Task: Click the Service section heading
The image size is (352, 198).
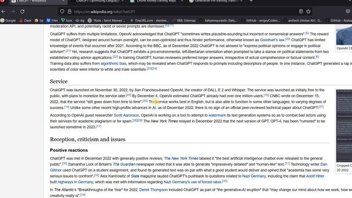Action: [x=59, y=81]
